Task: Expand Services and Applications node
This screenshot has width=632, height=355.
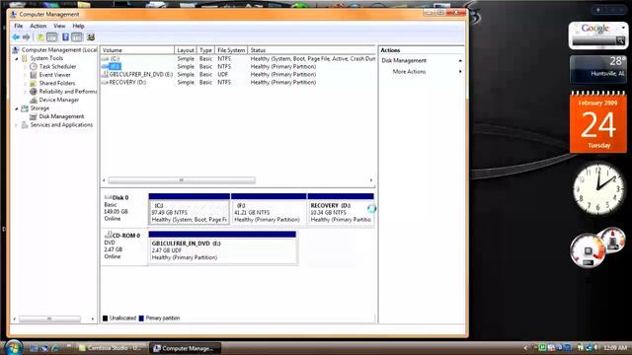Action: [17, 125]
